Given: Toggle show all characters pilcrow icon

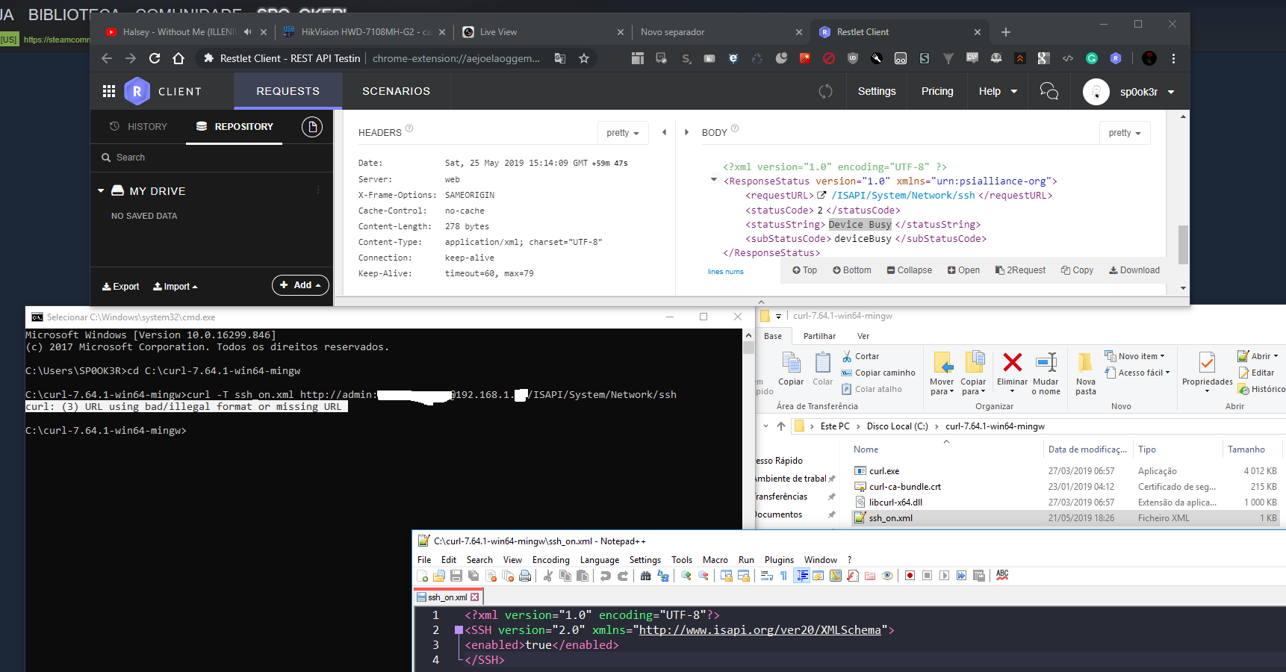Looking at the screenshot, I should tap(783, 576).
